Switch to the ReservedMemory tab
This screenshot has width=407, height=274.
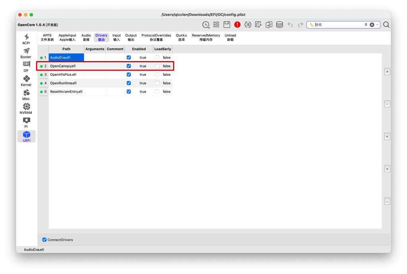(206, 38)
